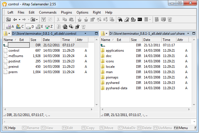The height and width of the screenshot is (133, 199).
Task: Click the Back arrow toolbar button
Action: pyautogui.click(x=15, y=19)
